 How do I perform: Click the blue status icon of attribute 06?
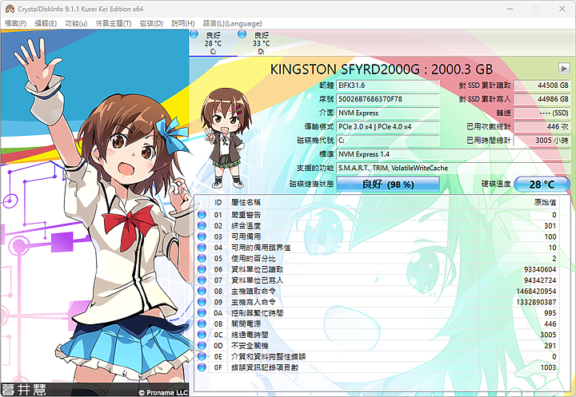click(x=202, y=269)
